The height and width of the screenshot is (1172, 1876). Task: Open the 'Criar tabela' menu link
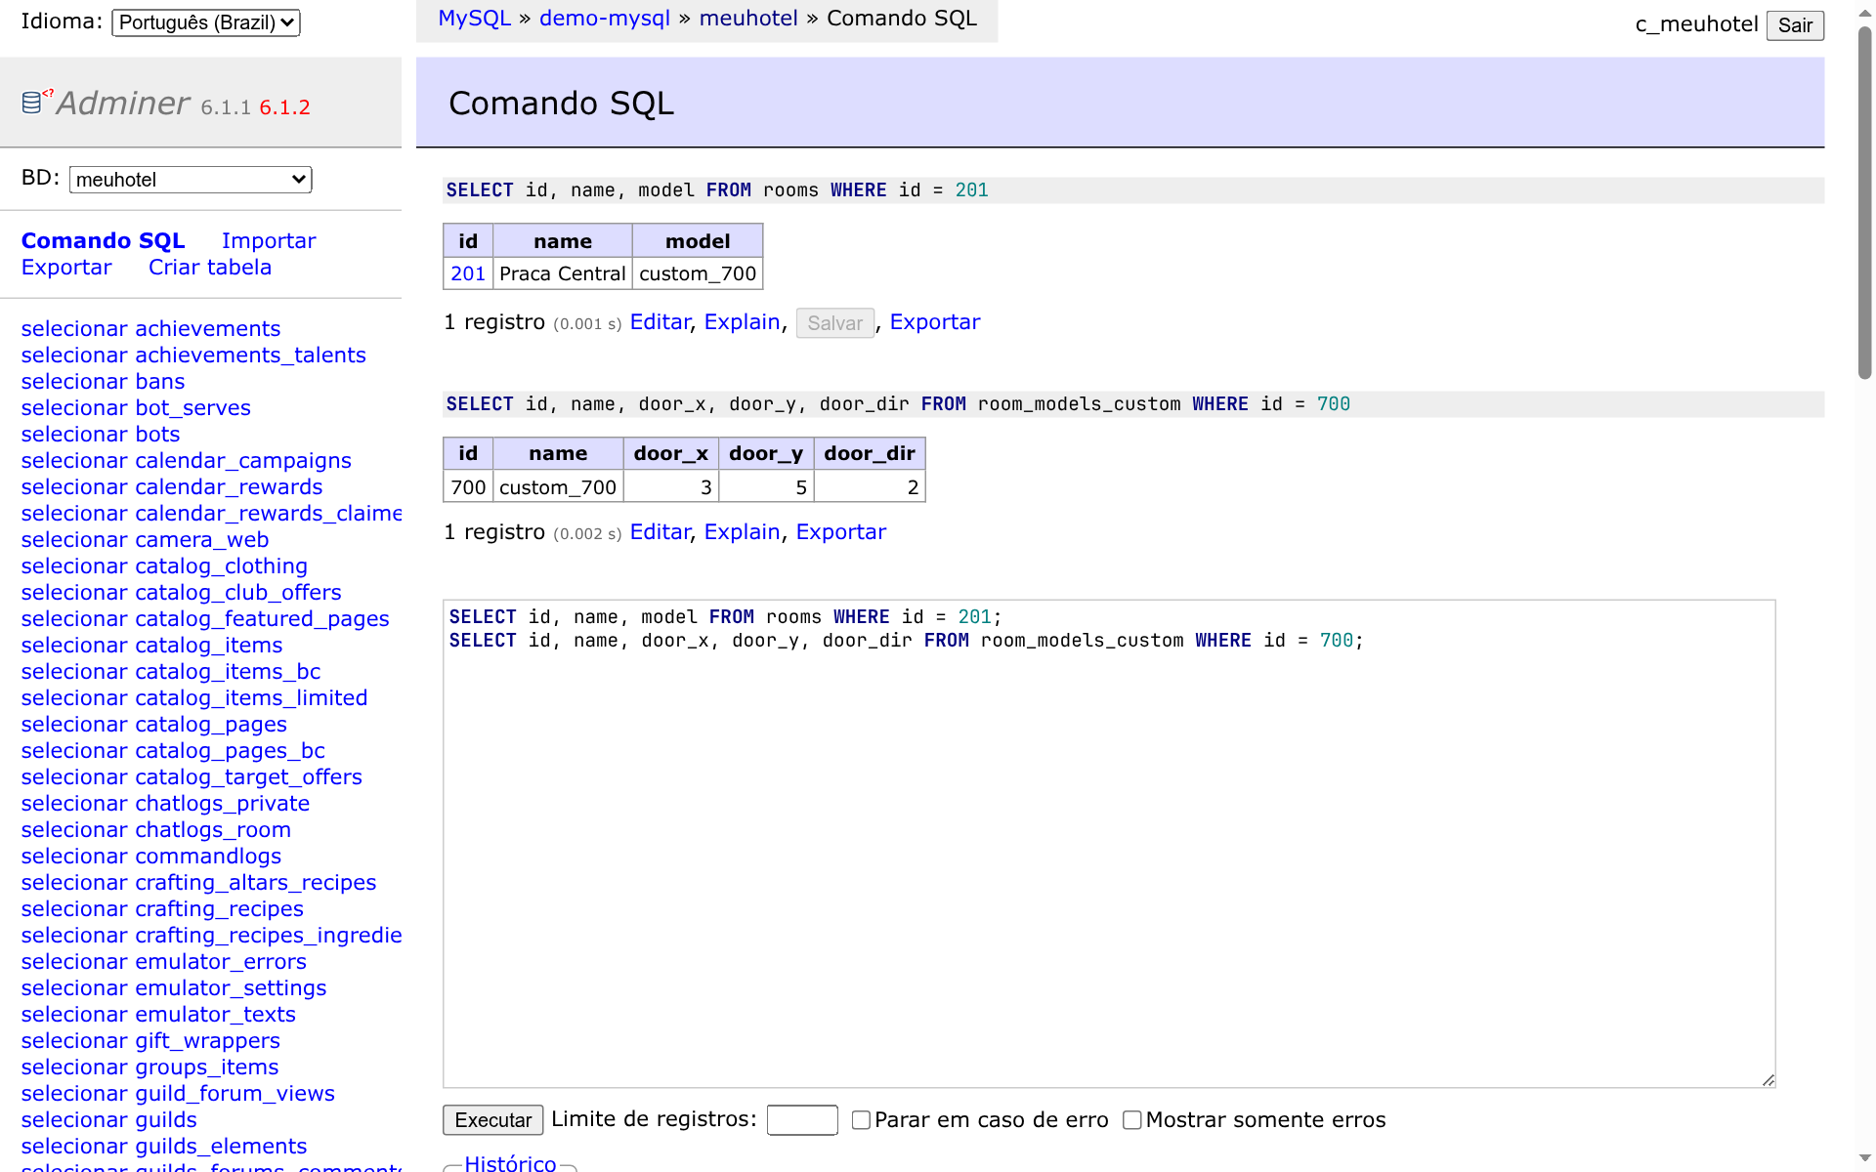[210, 268]
